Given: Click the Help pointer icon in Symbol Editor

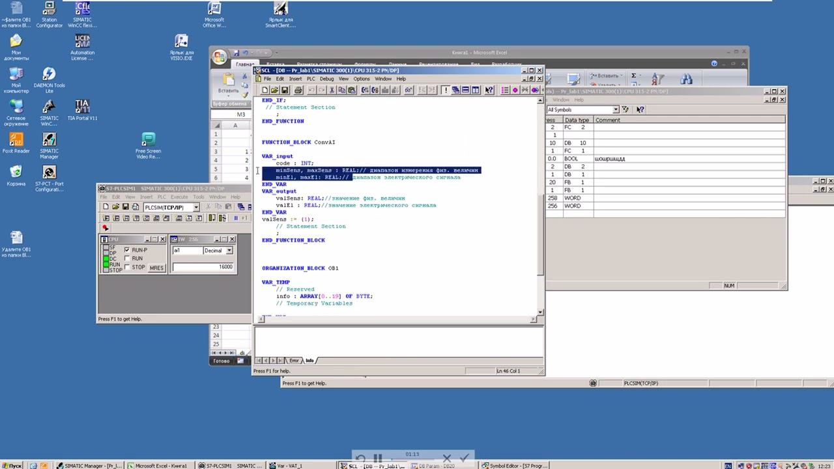Looking at the screenshot, I should [640, 109].
